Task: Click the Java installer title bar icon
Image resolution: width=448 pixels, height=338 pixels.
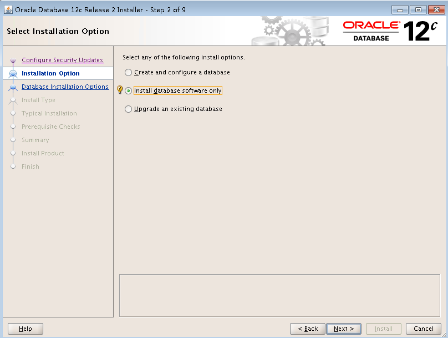Action: point(8,10)
